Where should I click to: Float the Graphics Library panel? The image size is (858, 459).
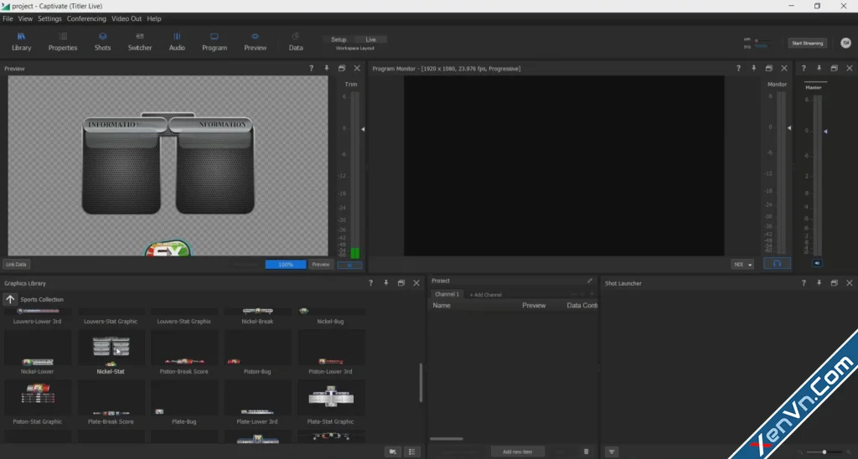(x=401, y=283)
